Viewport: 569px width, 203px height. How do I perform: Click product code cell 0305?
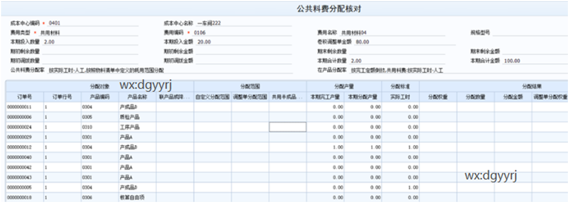(x=100, y=117)
